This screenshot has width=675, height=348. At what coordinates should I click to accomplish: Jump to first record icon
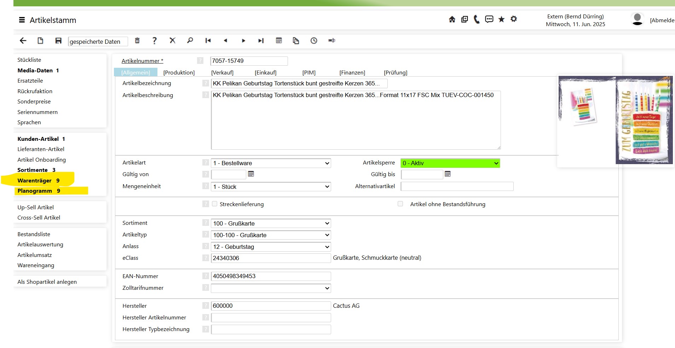(208, 41)
